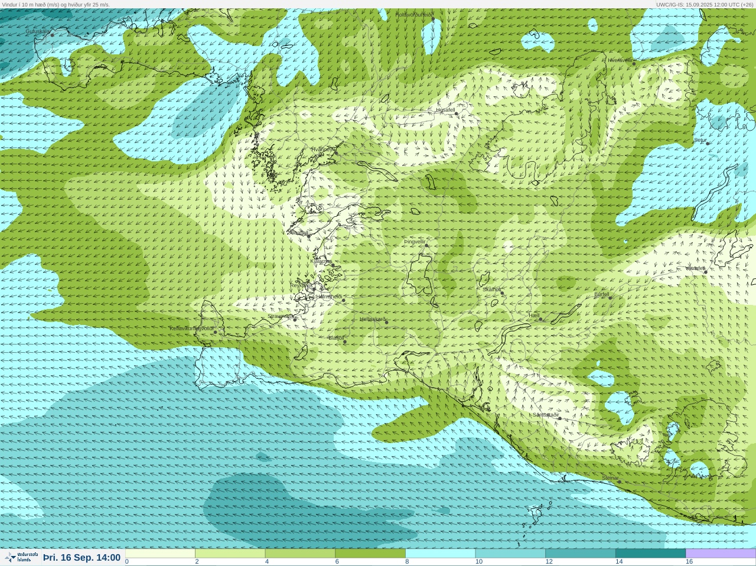Select the Keflavíkurflugvöllur station point
The image size is (756, 566).
pyautogui.click(x=215, y=332)
